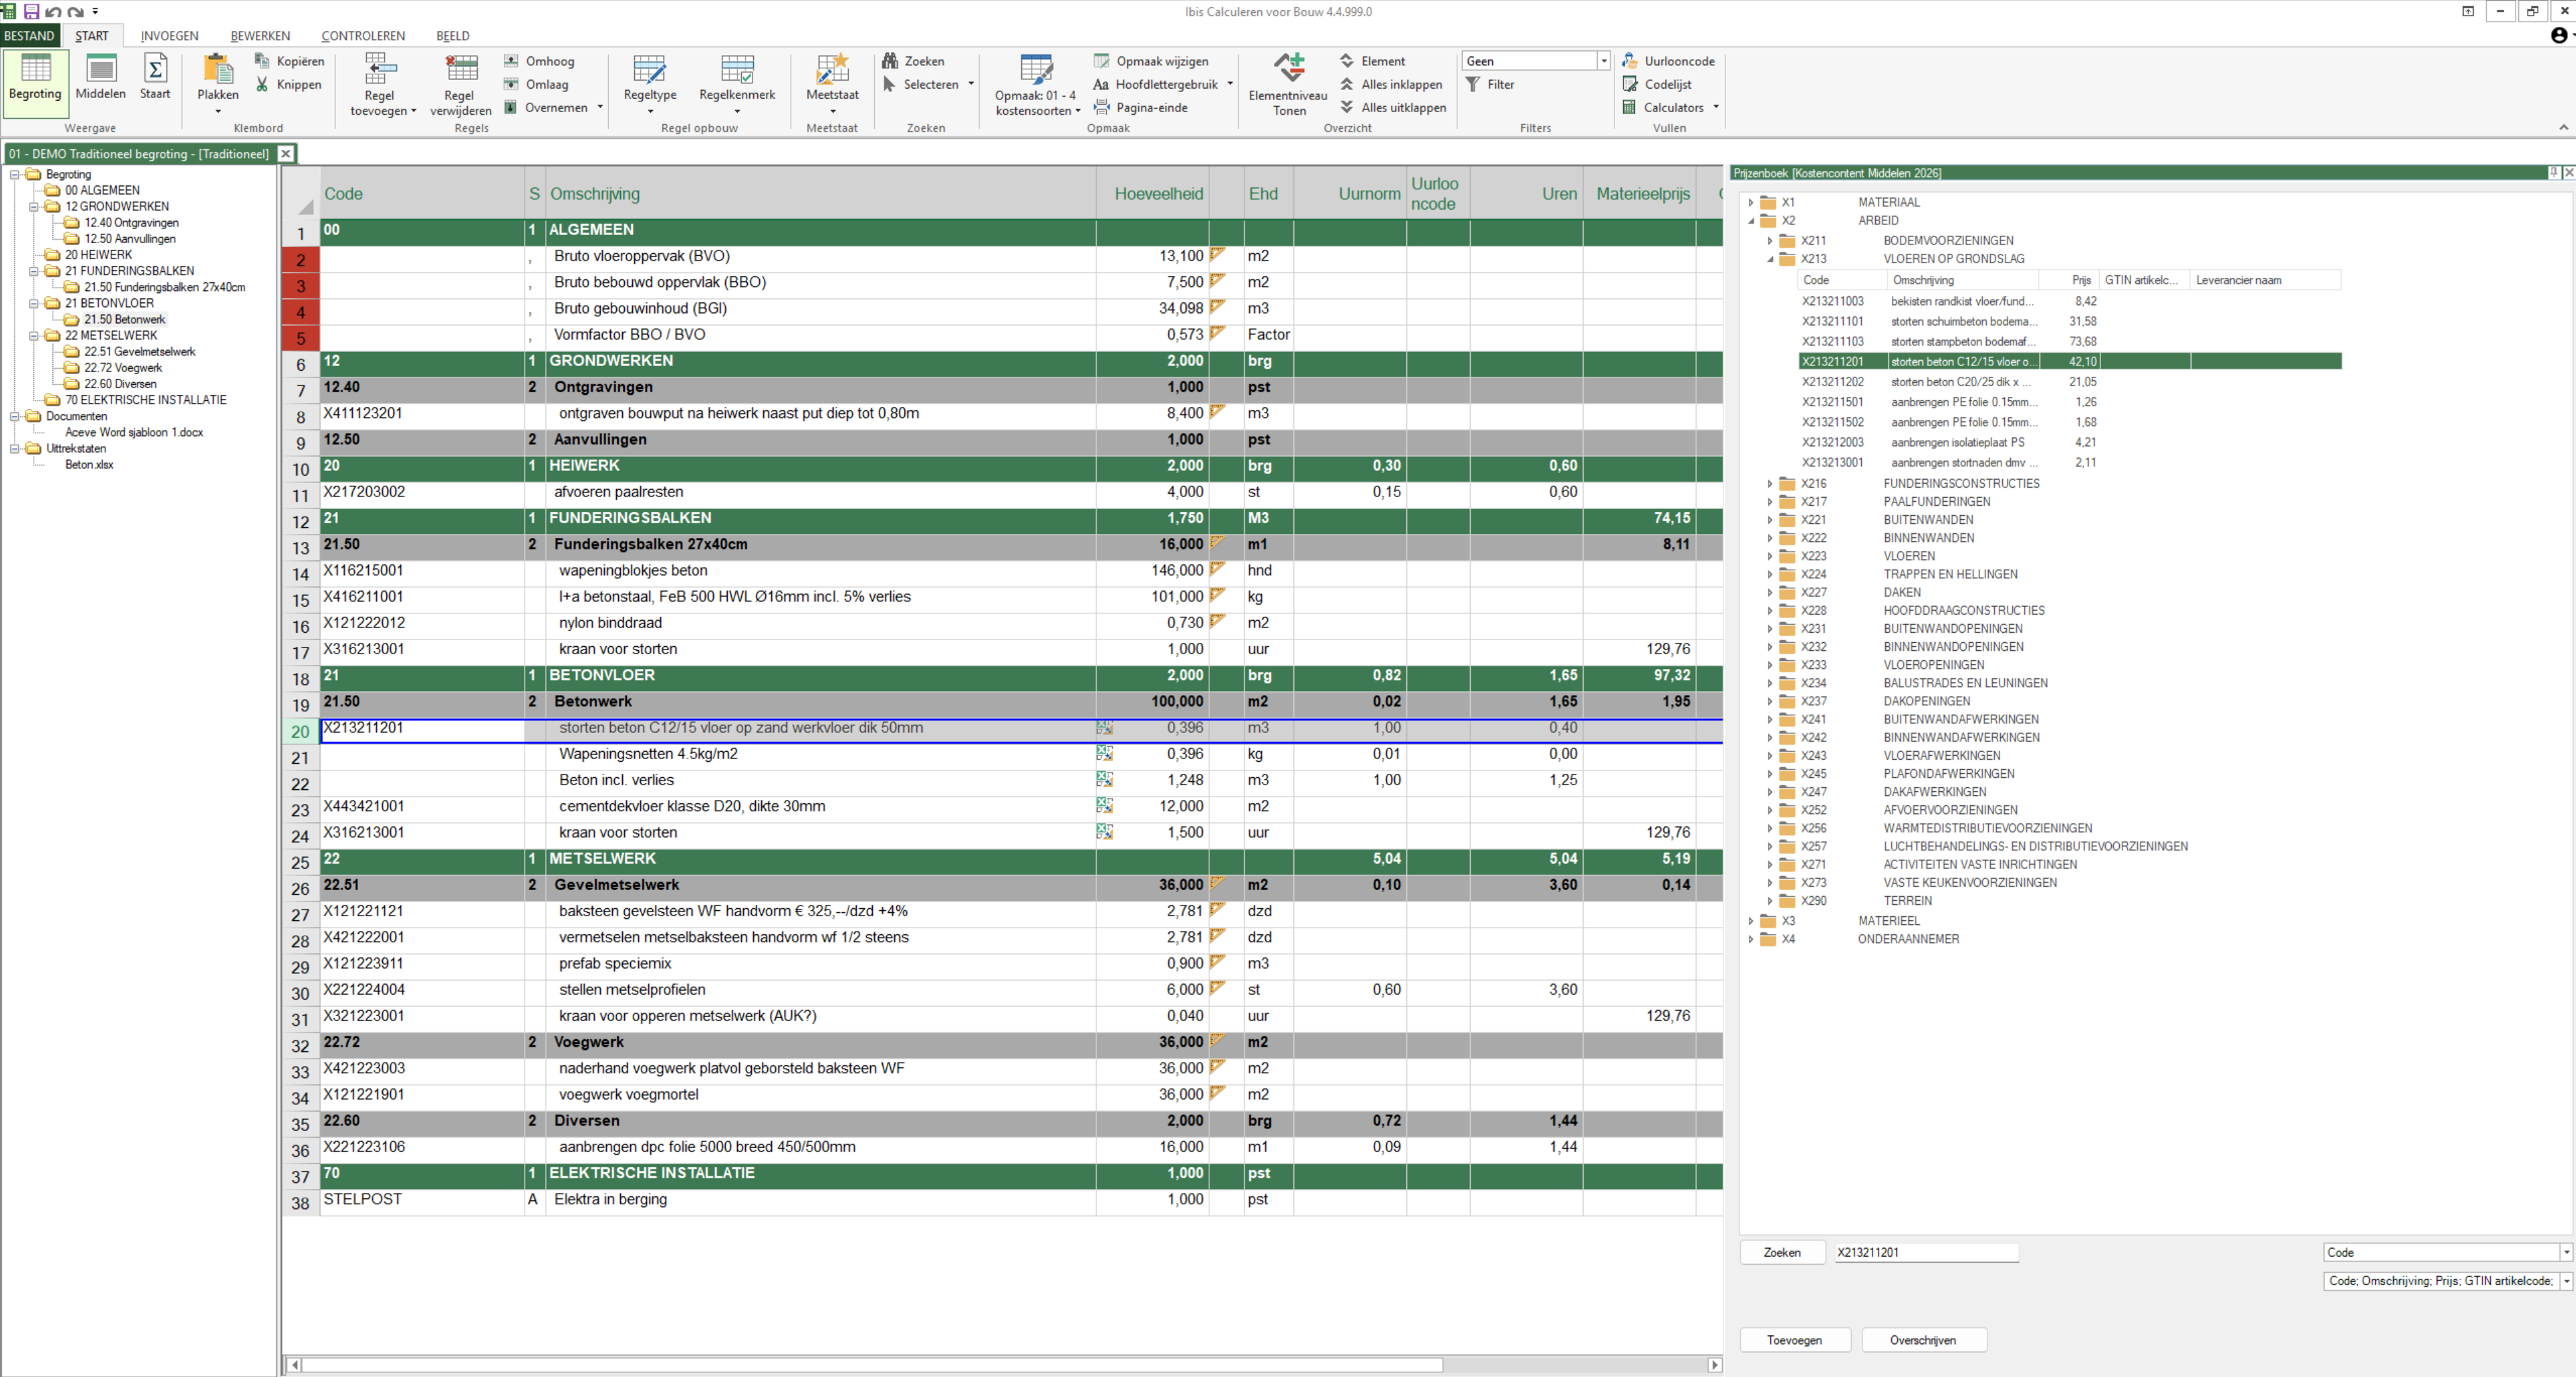Viewport: 2576px width, 1377px height.
Task: Click the Filter funnel icon
Action: [1473, 84]
